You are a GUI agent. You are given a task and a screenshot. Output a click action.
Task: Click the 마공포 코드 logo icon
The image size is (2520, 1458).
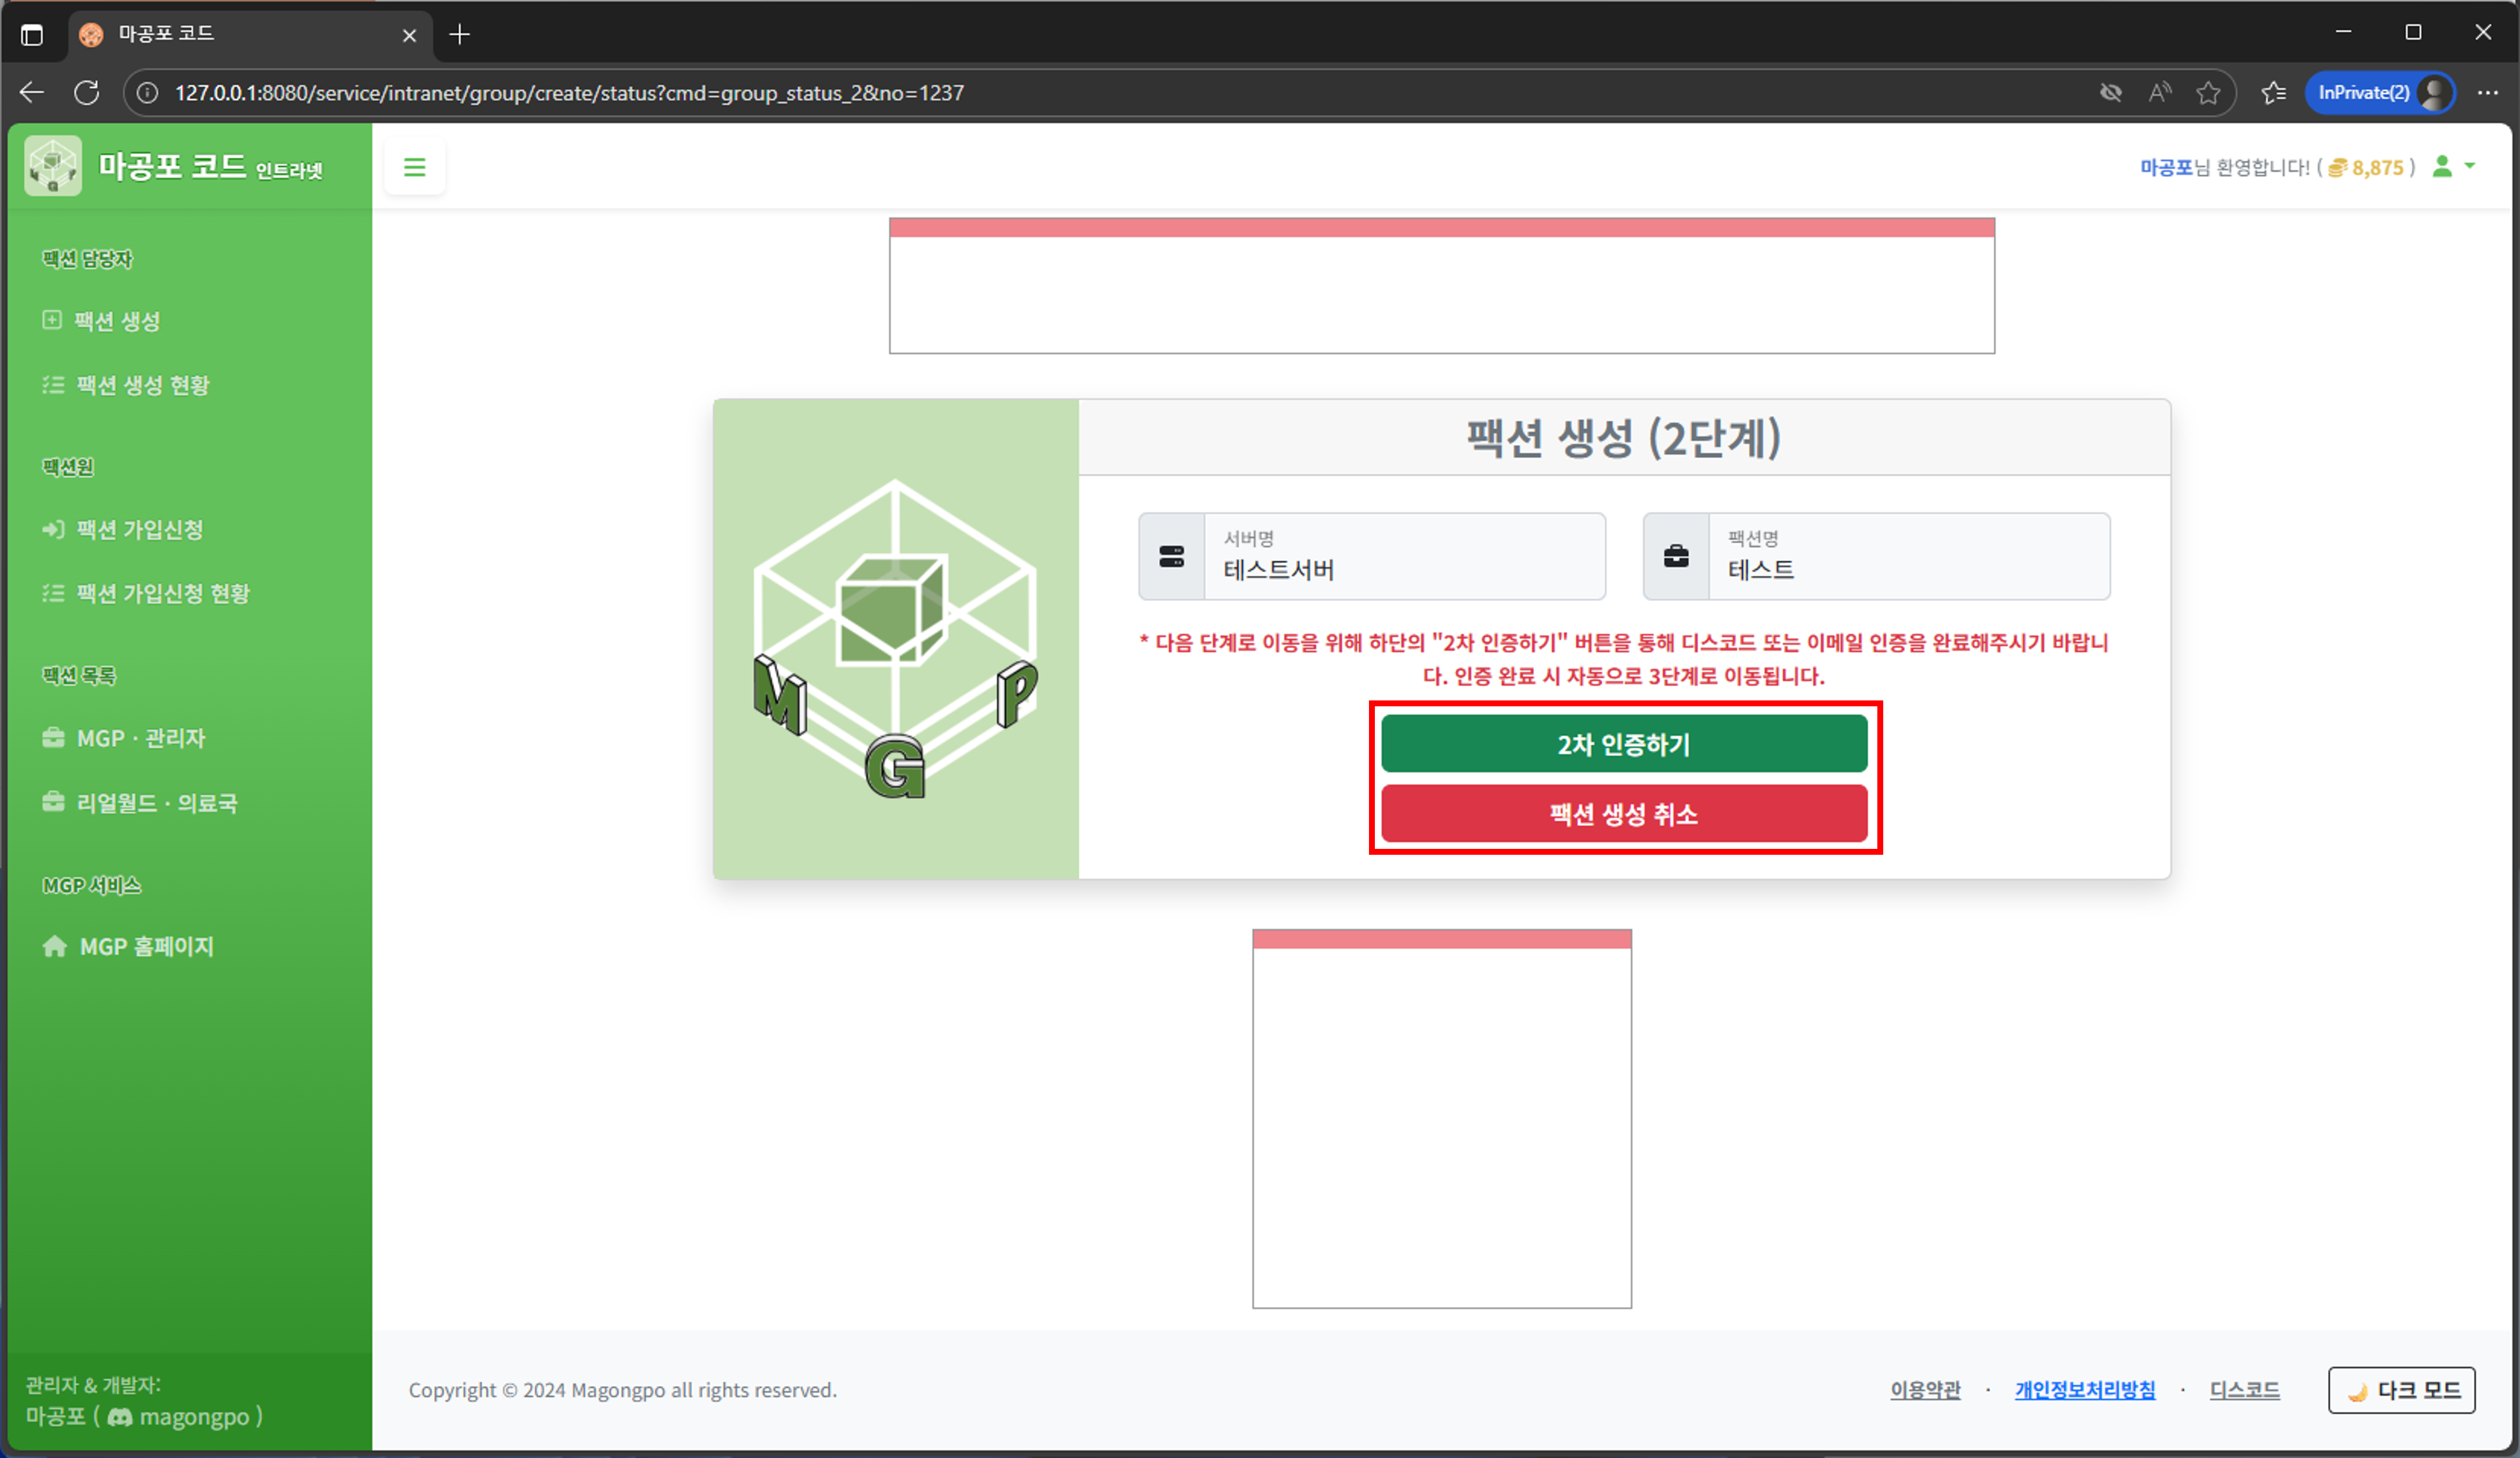pyautogui.click(x=52, y=165)
